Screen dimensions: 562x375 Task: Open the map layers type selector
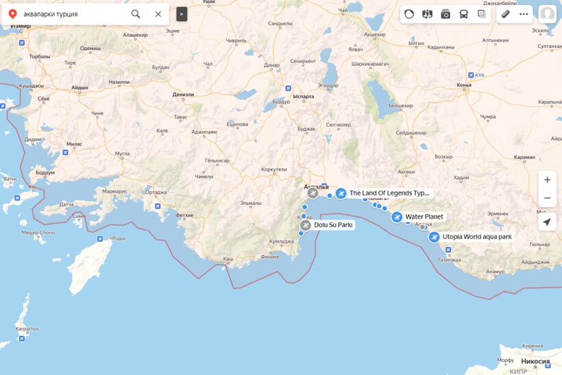click(x=482, y=14)
